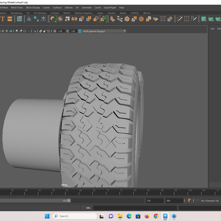This screenshot has height=221, width=221.
Task: Toggle viewport Shadows icon
Action: pyautogui.click(x=11, y=31)
